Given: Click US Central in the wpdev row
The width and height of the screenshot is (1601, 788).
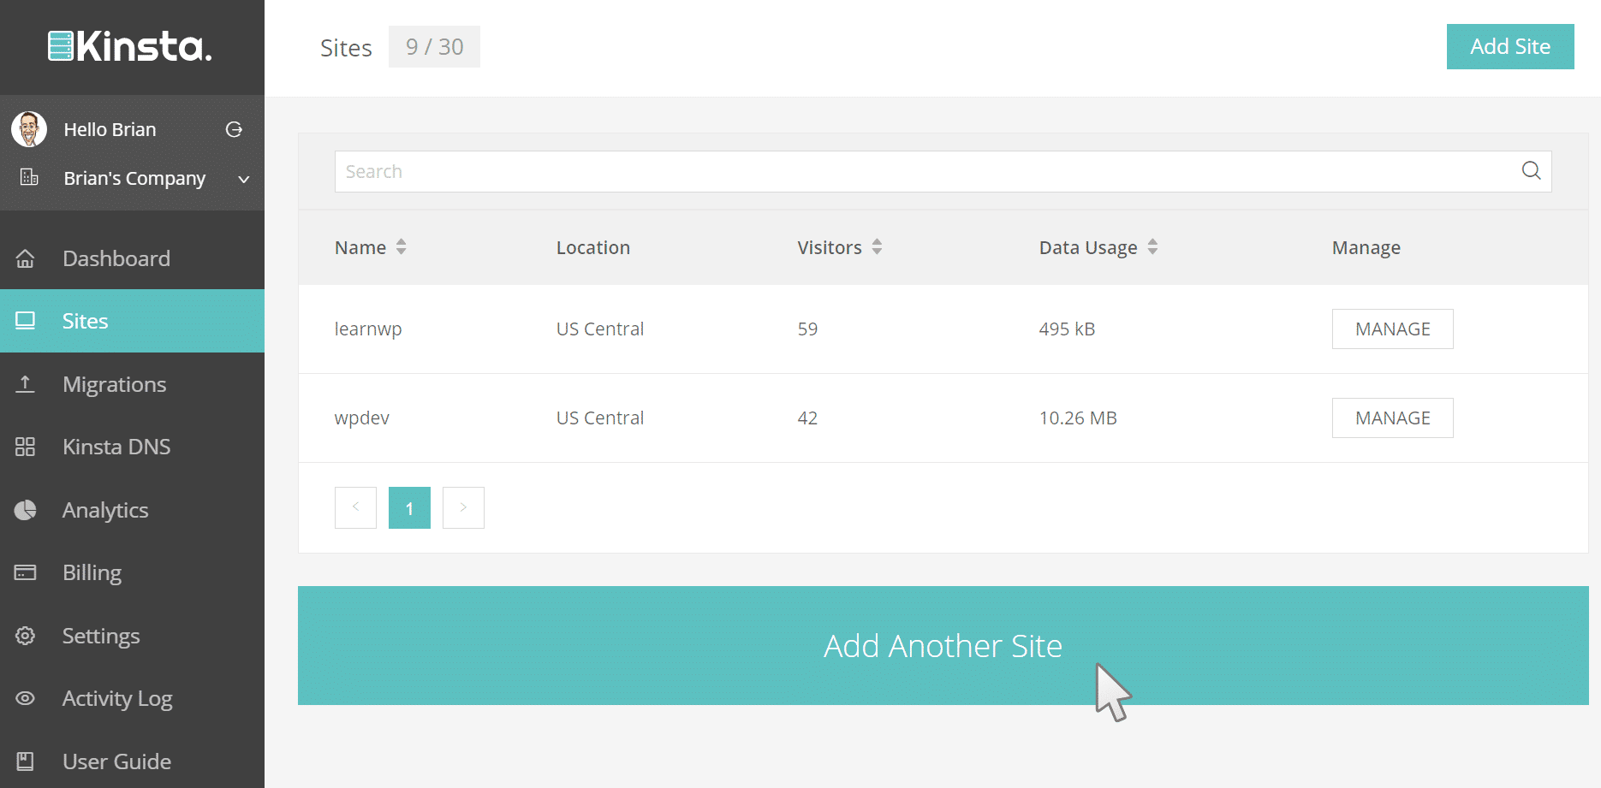Looking at the screenshot, I should 600,418.
